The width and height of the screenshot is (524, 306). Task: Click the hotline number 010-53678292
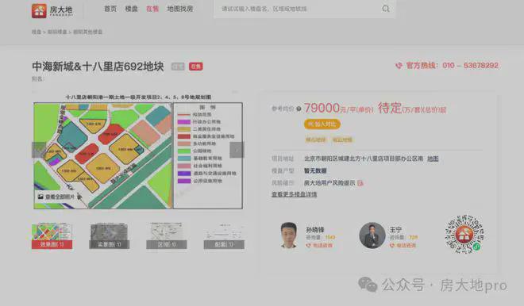tap(471, 66)
